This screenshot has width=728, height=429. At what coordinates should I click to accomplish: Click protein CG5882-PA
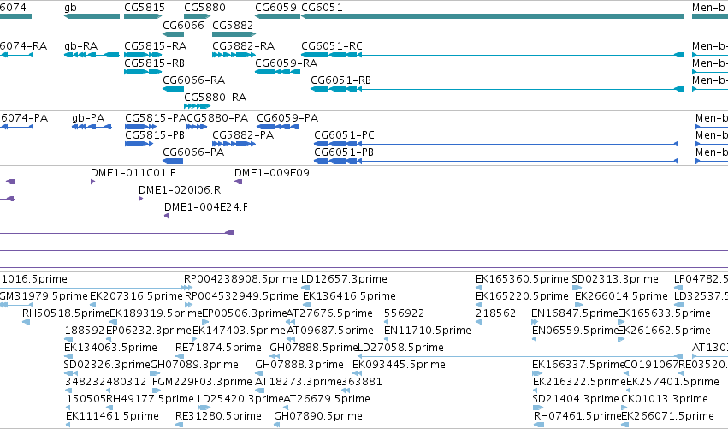click(x=234, y=144)
